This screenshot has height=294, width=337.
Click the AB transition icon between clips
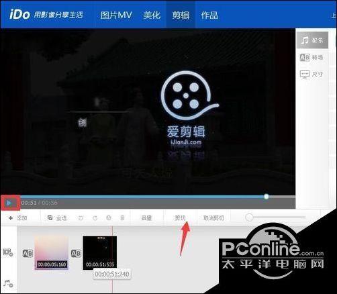pyautogui.click(x=76, y=253)
